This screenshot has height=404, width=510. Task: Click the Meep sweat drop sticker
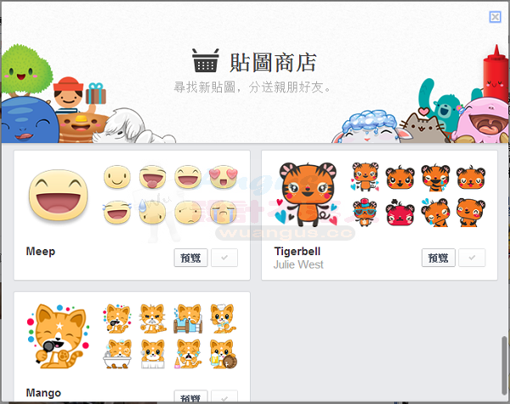(x=152, y=212)
